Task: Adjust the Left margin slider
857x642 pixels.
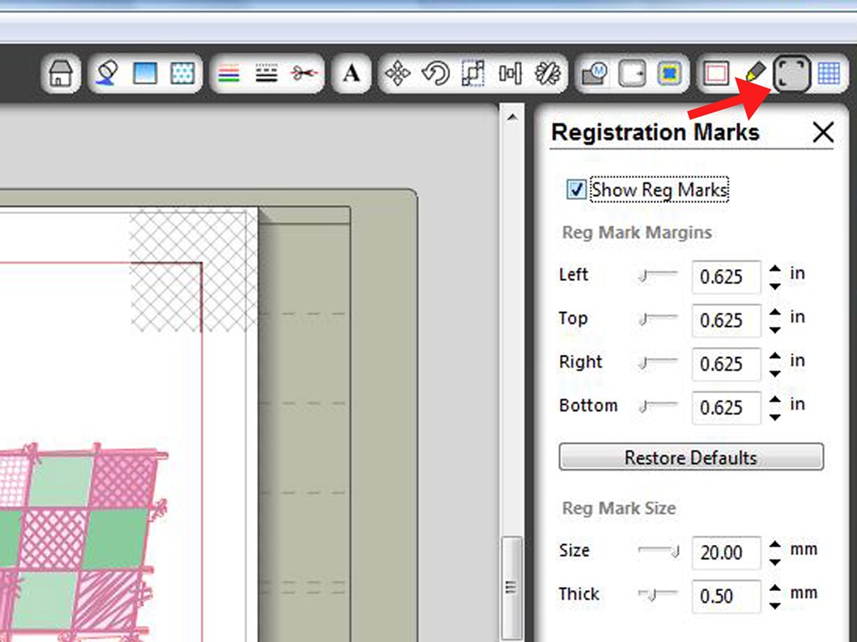Action: coord(658,274)
